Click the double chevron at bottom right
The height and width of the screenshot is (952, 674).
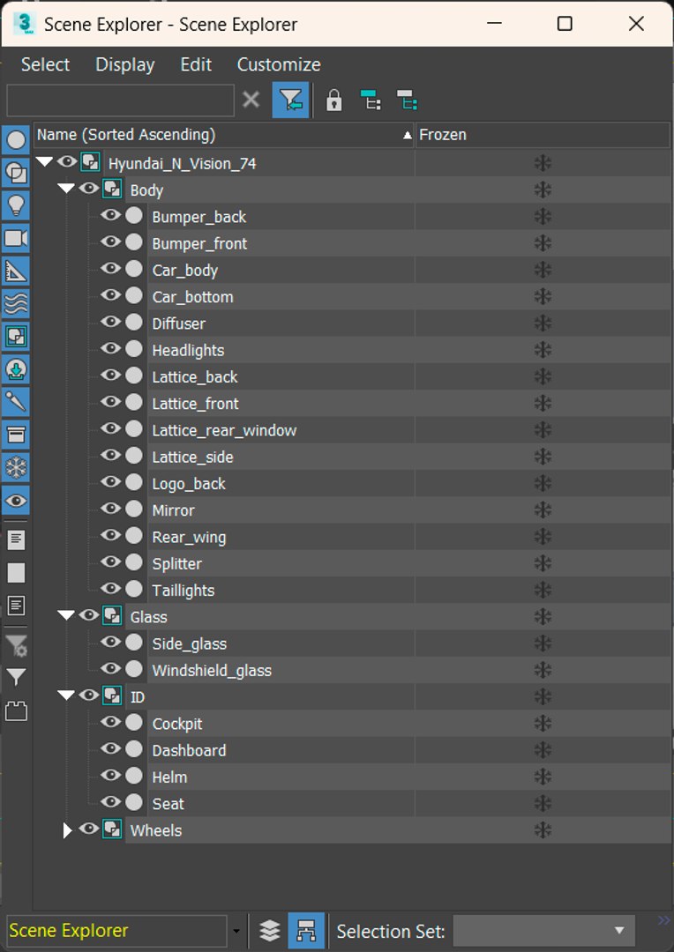click(663, 921)
